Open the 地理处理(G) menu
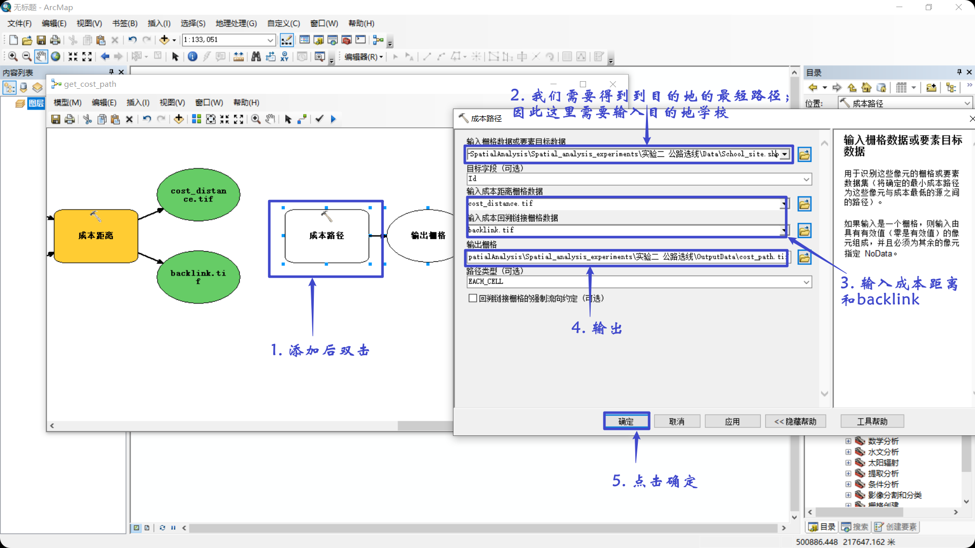This screenshot has width=975, height=548. [235, 23]
